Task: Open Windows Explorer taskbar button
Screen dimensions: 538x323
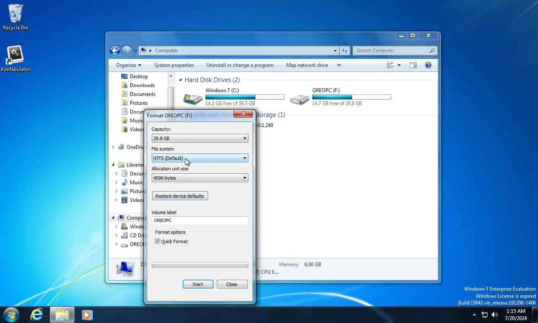Action: point(62,315)
